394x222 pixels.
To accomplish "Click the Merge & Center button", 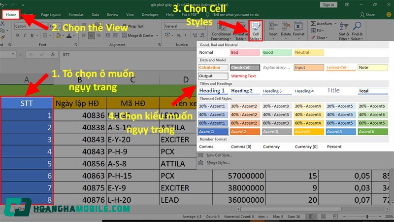I will click(x=138, y=36).
